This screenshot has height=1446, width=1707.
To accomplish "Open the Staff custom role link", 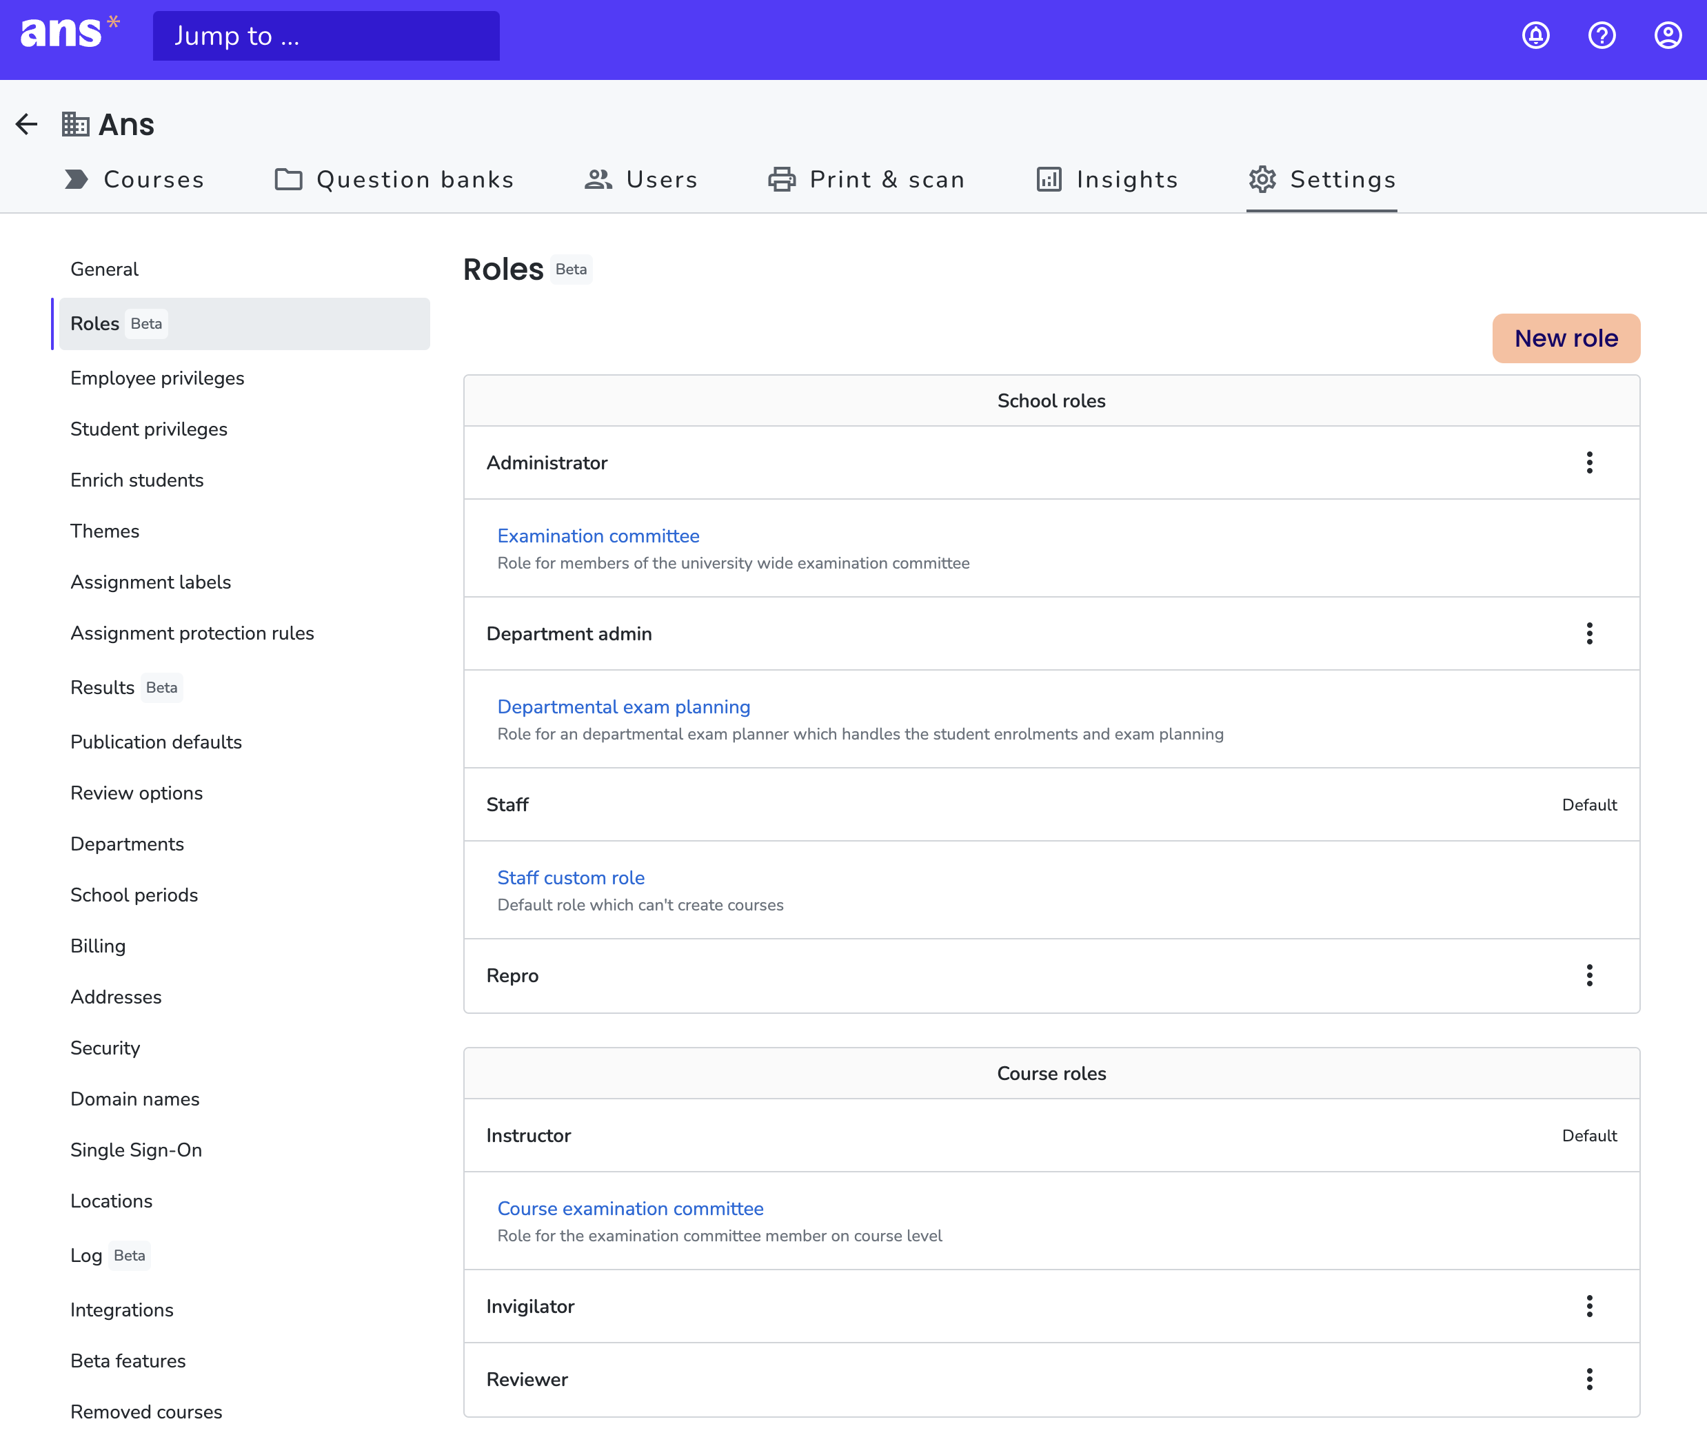I will point(571,878).
